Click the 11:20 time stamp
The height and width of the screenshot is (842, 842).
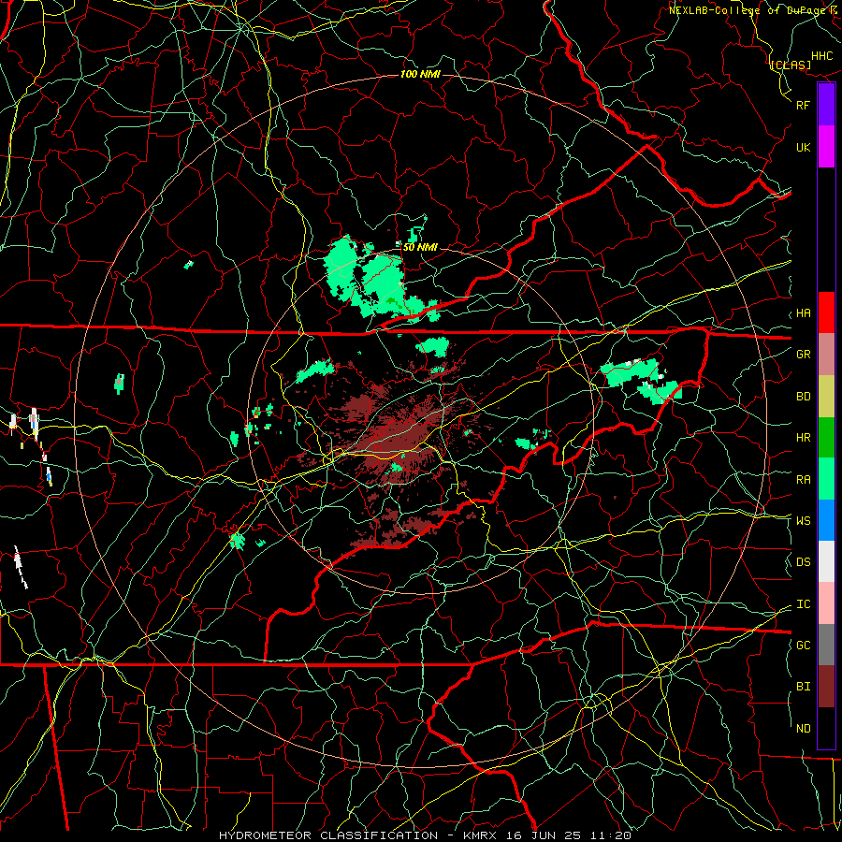[x=611, y=835]
